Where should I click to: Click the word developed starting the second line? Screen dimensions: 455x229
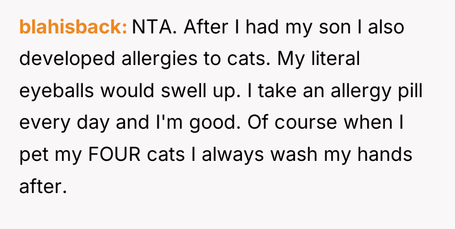[x=67, y=60]
